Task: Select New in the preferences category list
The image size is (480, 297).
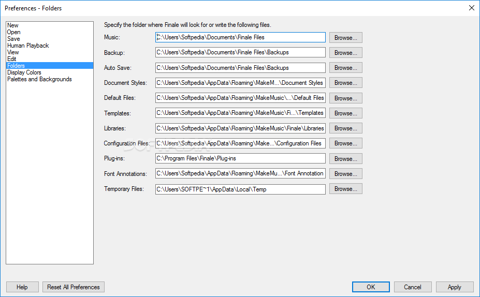Action: 13,25
